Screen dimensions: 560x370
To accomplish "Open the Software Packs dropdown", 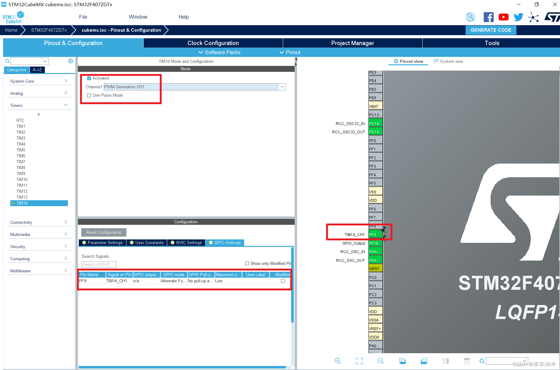I will tap(220, 52).
